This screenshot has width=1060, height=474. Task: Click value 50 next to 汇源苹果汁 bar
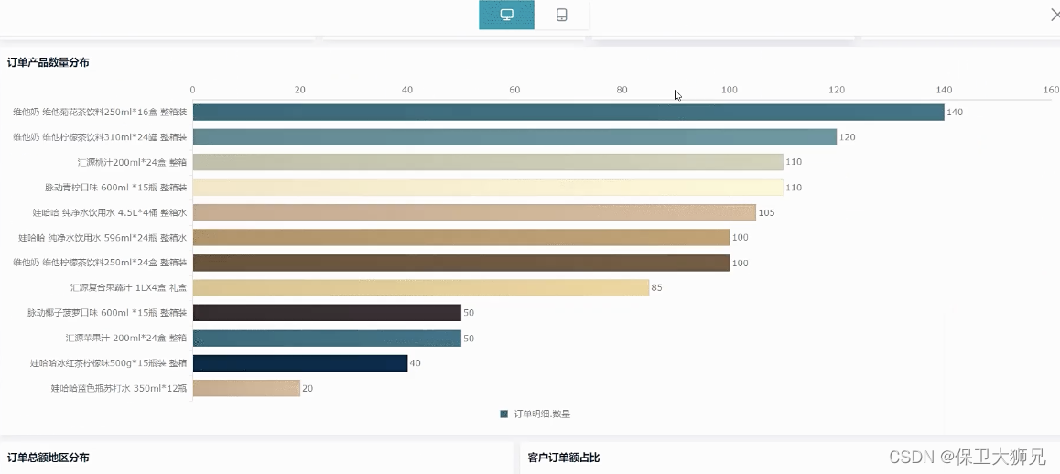tap(469, 338)
